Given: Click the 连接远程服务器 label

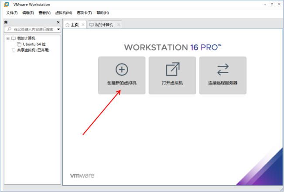Looking at the screenshot, I should pos(223,83).
